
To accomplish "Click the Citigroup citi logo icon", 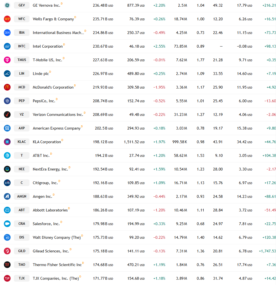I will 7,182.
